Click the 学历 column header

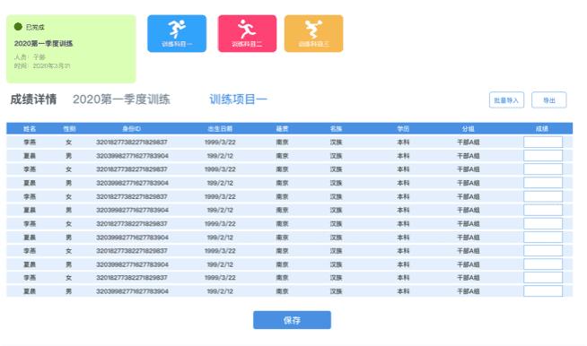[x=403, y=129]
